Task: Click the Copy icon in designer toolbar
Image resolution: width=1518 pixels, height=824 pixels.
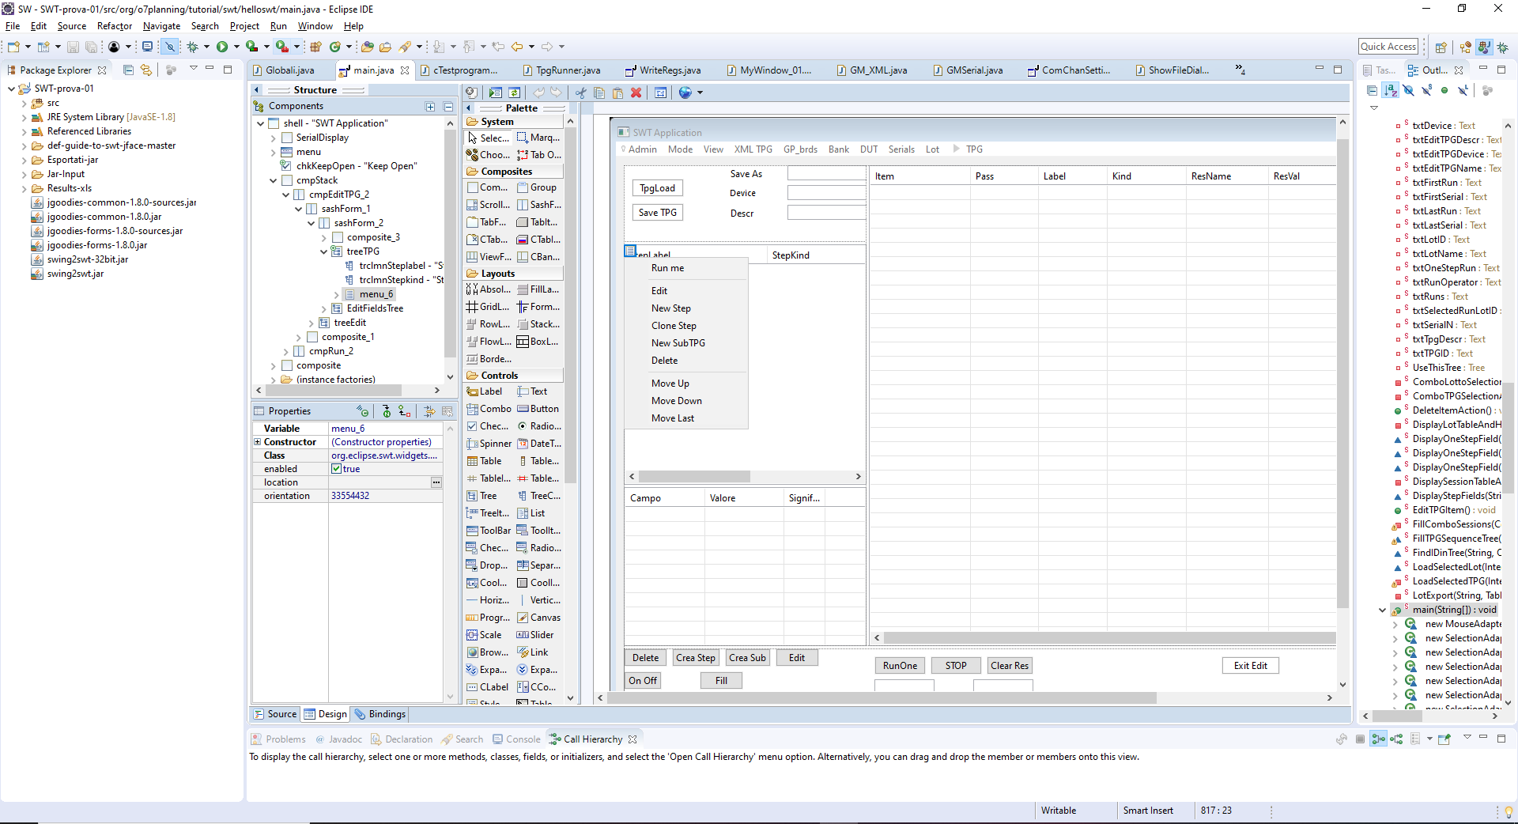Action: (599, 93)
